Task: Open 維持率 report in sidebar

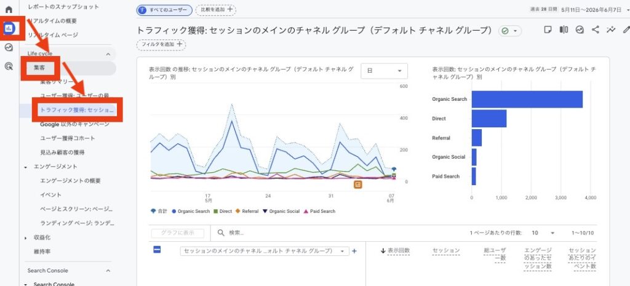Action: point(42,252)
